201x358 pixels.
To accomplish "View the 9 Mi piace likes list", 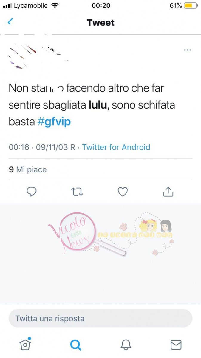I will coord(28,169).
